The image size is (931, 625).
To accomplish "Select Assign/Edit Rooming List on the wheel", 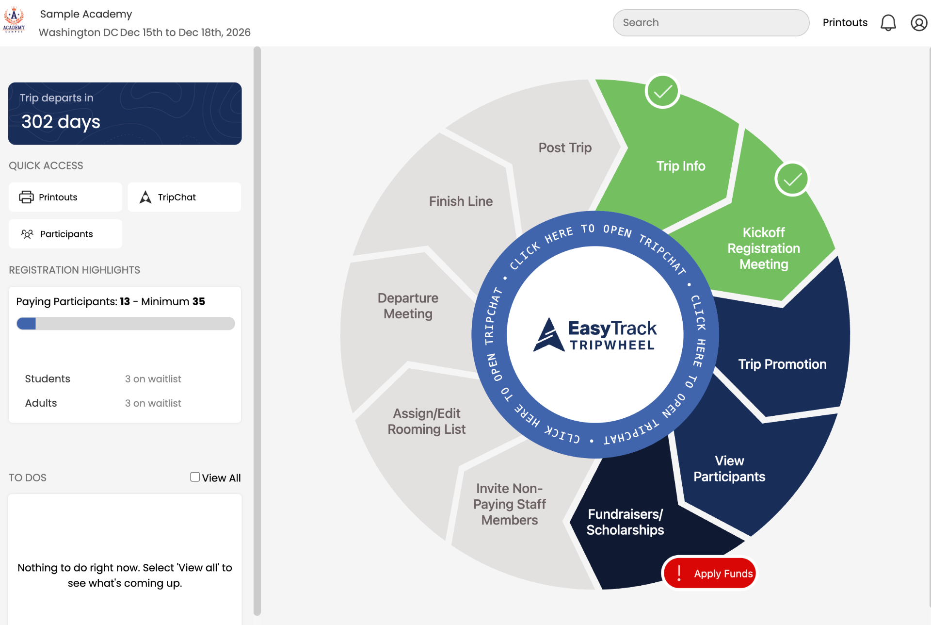I will tap(426, 421).
